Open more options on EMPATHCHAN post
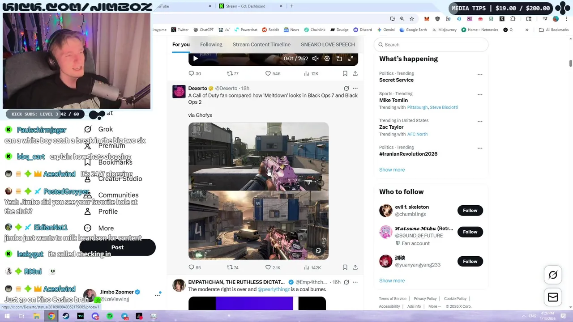The height and width of the screenshot is (322, 573). tap(355, 282)
